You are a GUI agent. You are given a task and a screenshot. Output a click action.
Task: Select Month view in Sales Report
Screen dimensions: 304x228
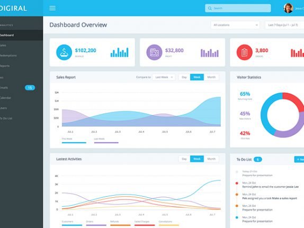coord(211,77)
